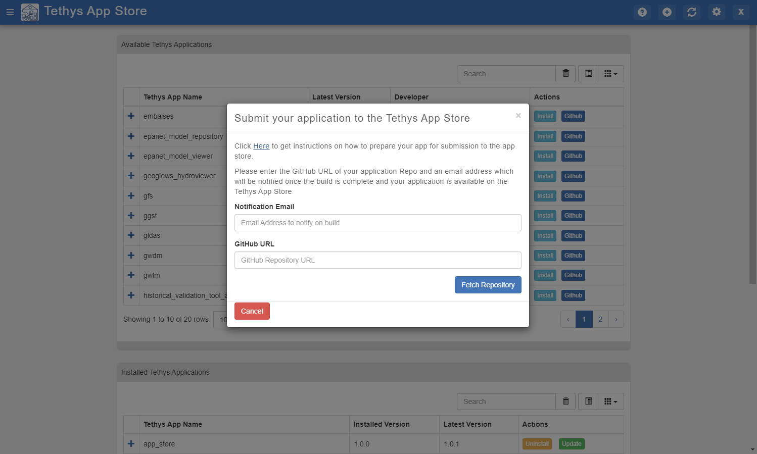This screenshot has width=757, height=454.
Task: Go to pagination page 2
Action: 600,319
